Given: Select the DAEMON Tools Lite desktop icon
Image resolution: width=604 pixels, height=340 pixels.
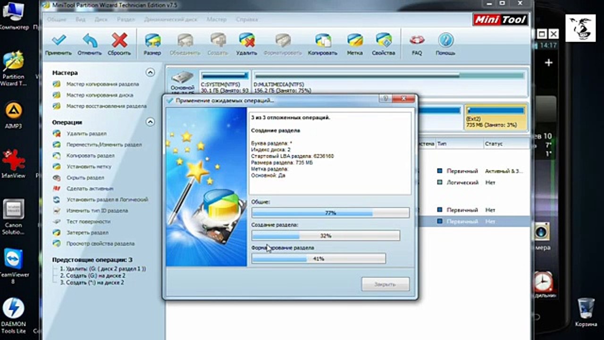Looking at the screenshot, I should (x=13, y=315).
